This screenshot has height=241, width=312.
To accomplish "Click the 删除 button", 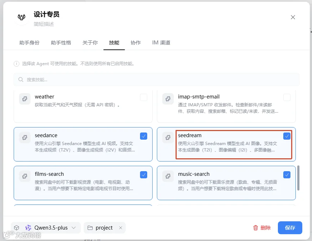I will (x=262, y=228).
